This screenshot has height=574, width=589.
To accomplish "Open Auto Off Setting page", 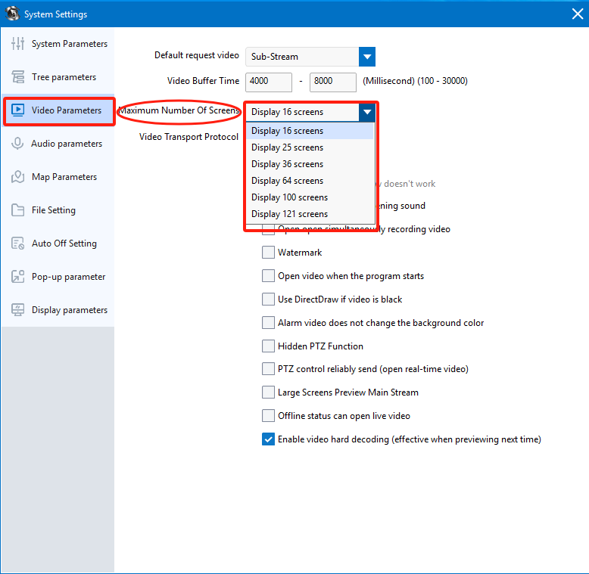I will [58, 243].
